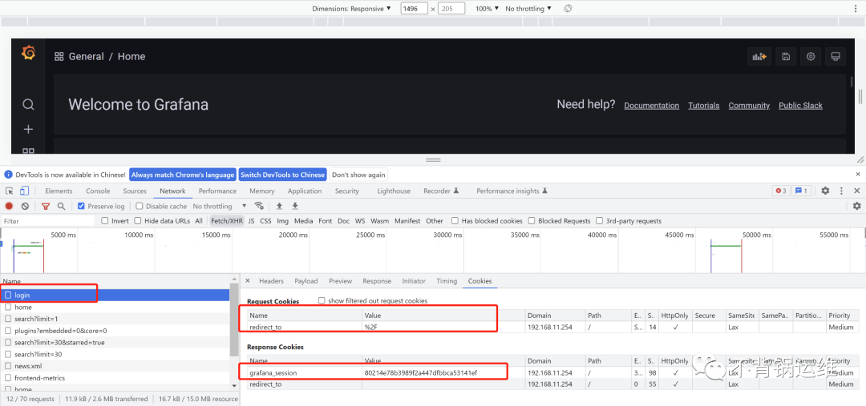Click Always match Chrome's language button
The height and width of the screenshot is (406, 866).
[182, 175]
